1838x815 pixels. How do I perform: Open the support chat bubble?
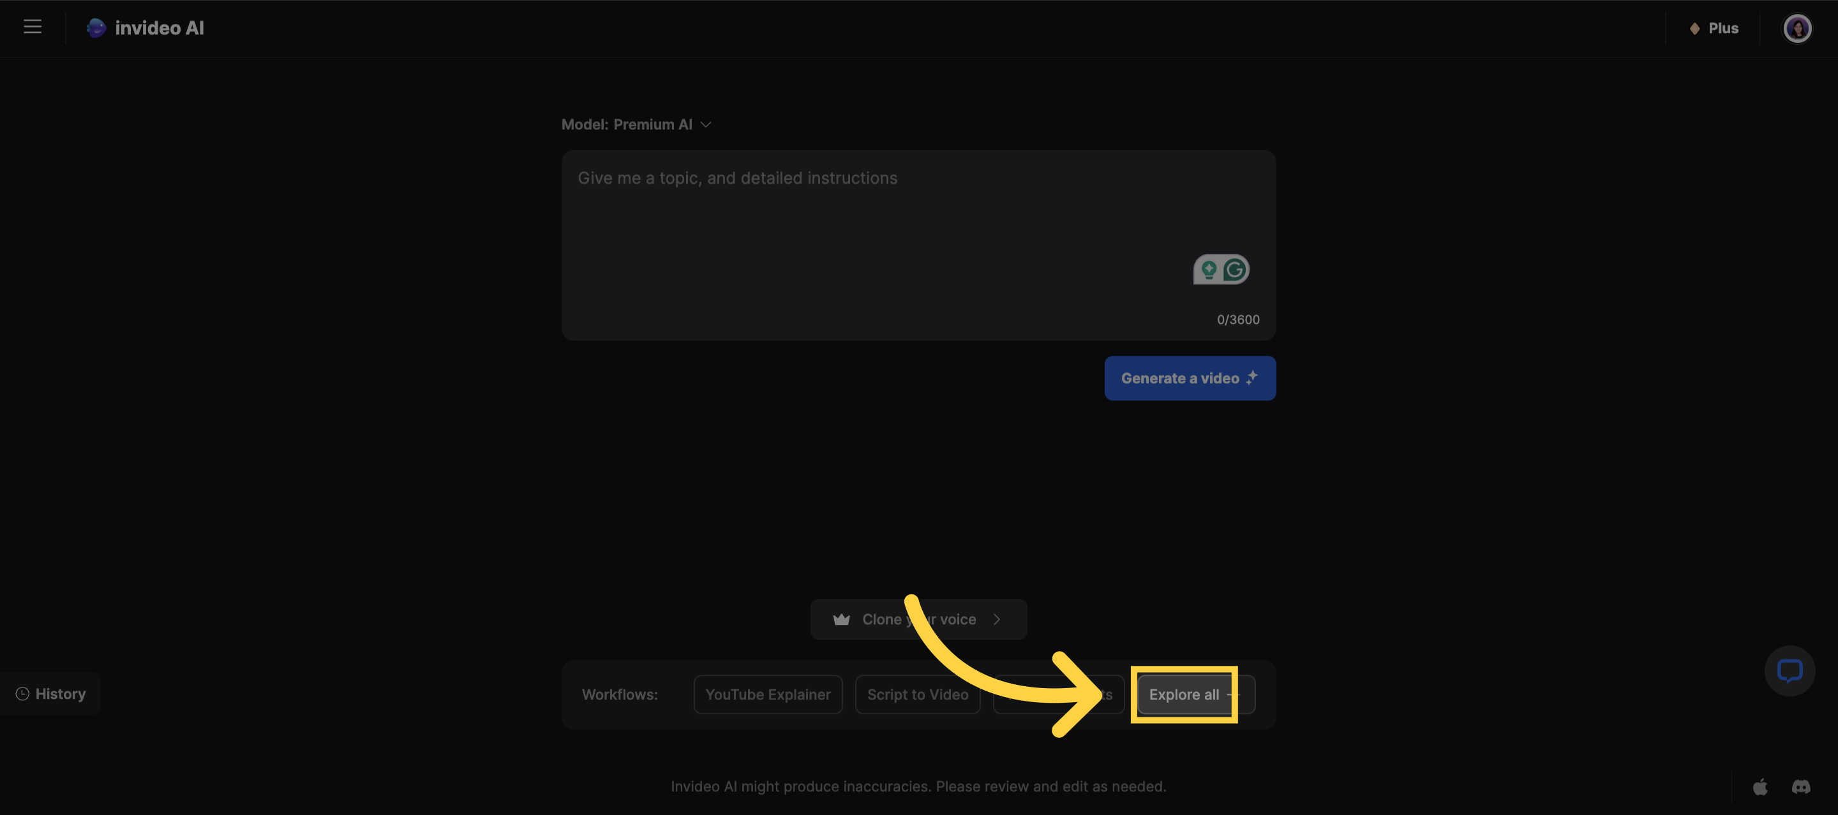coord(1789,671)
